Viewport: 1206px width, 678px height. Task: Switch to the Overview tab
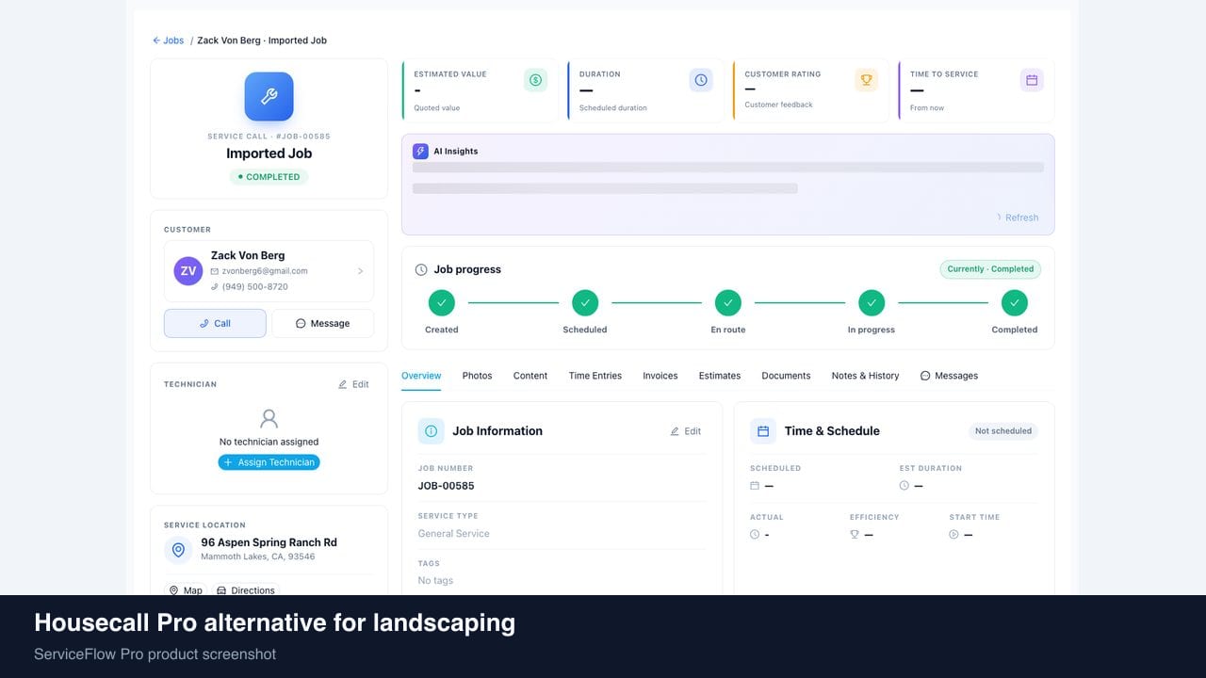(421, 376)
